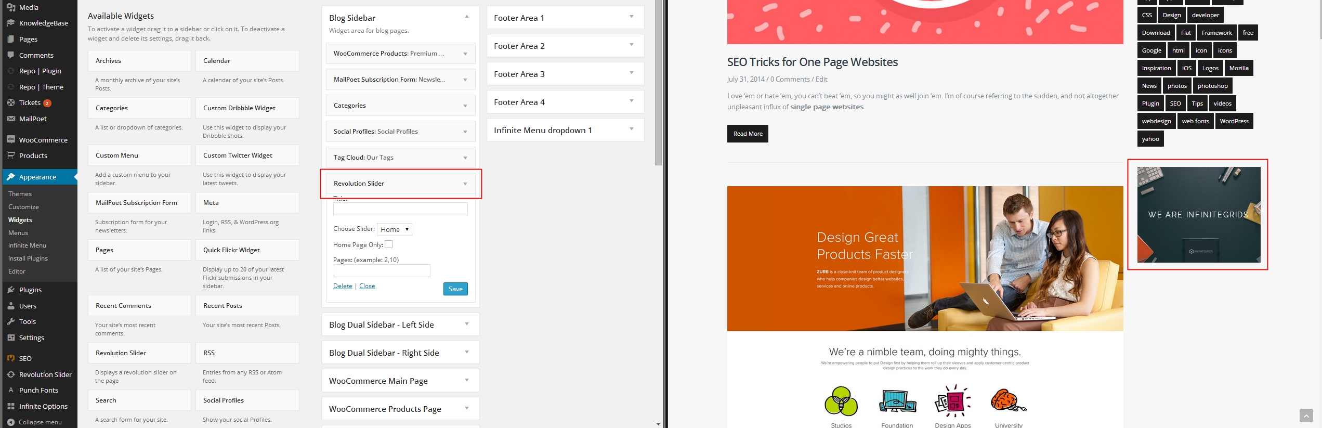The width and height of the screenshot is (1322, 428).
Task: Expand Blog Dual Sidebar - Right Side
Action: (x=467, y=352)
